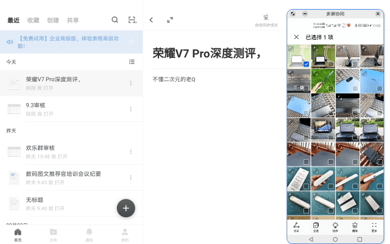Open more options for 欢乐群审核 row

[x=131, y=152]
